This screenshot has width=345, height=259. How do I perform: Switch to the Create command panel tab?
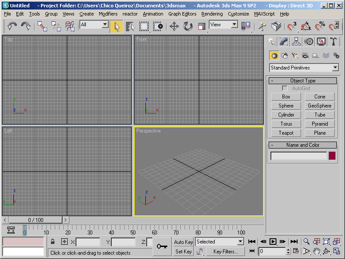tap(272, 41)
